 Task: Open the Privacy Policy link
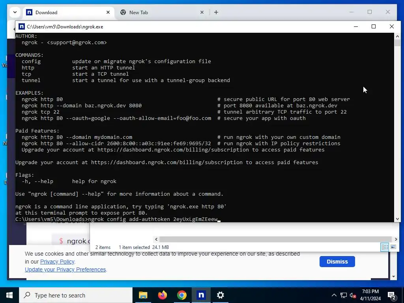(57, 262)
